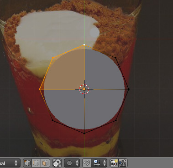This screenshot has width=173, height=168.
Task: Select the lower-left black octagon vertex
Action: [52, 120]
